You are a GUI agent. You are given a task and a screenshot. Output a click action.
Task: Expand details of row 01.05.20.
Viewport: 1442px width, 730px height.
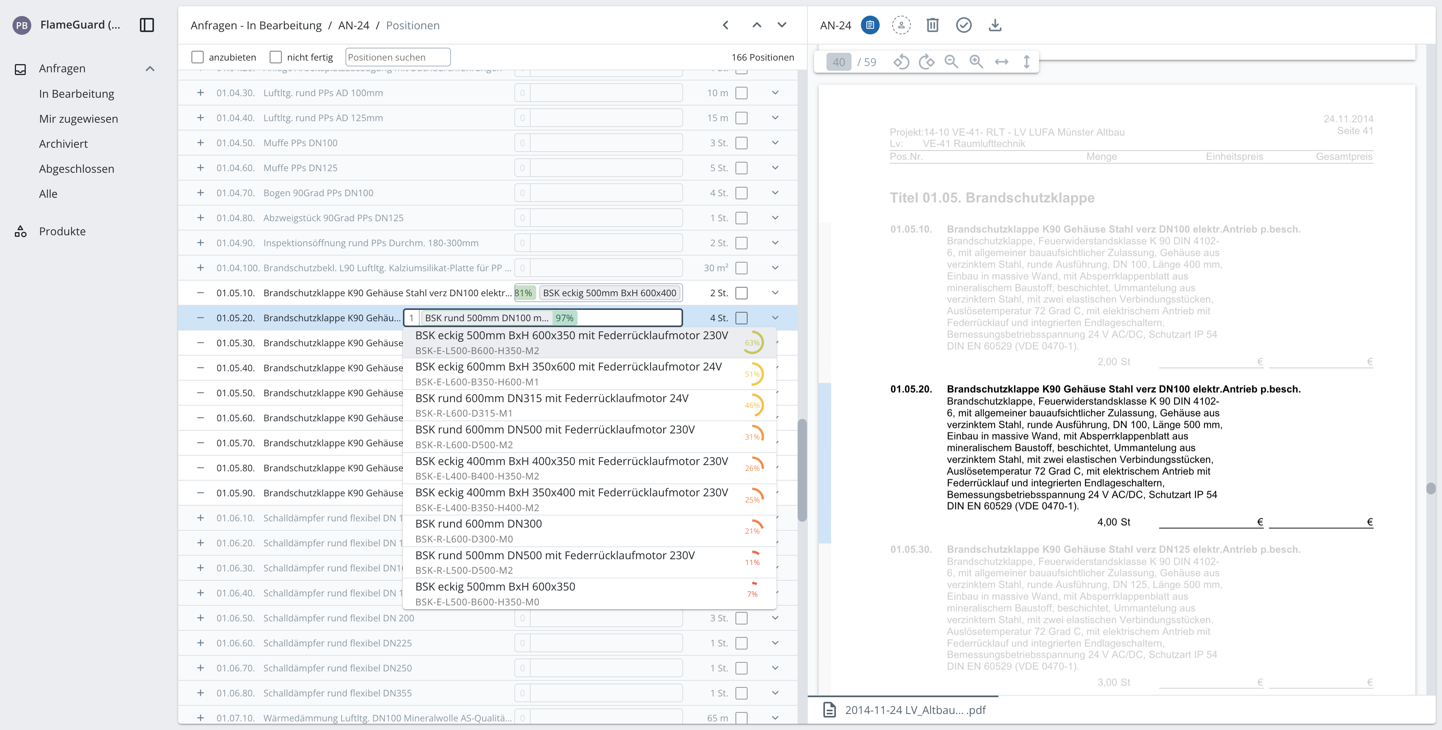775,318
